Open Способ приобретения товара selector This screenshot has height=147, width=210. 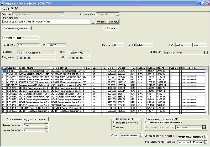pos(206,137)
